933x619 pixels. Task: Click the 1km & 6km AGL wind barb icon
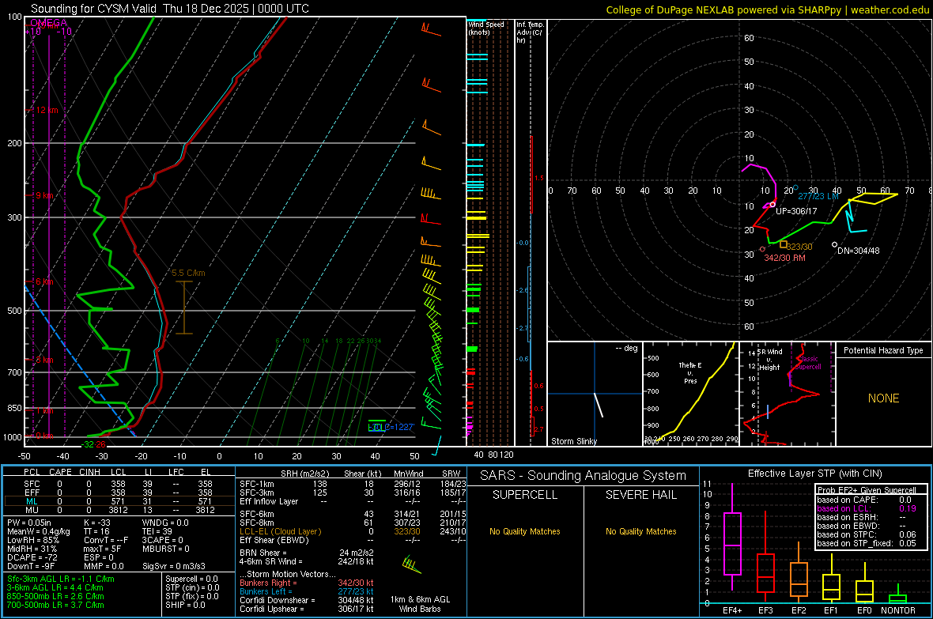coord(411,564)
